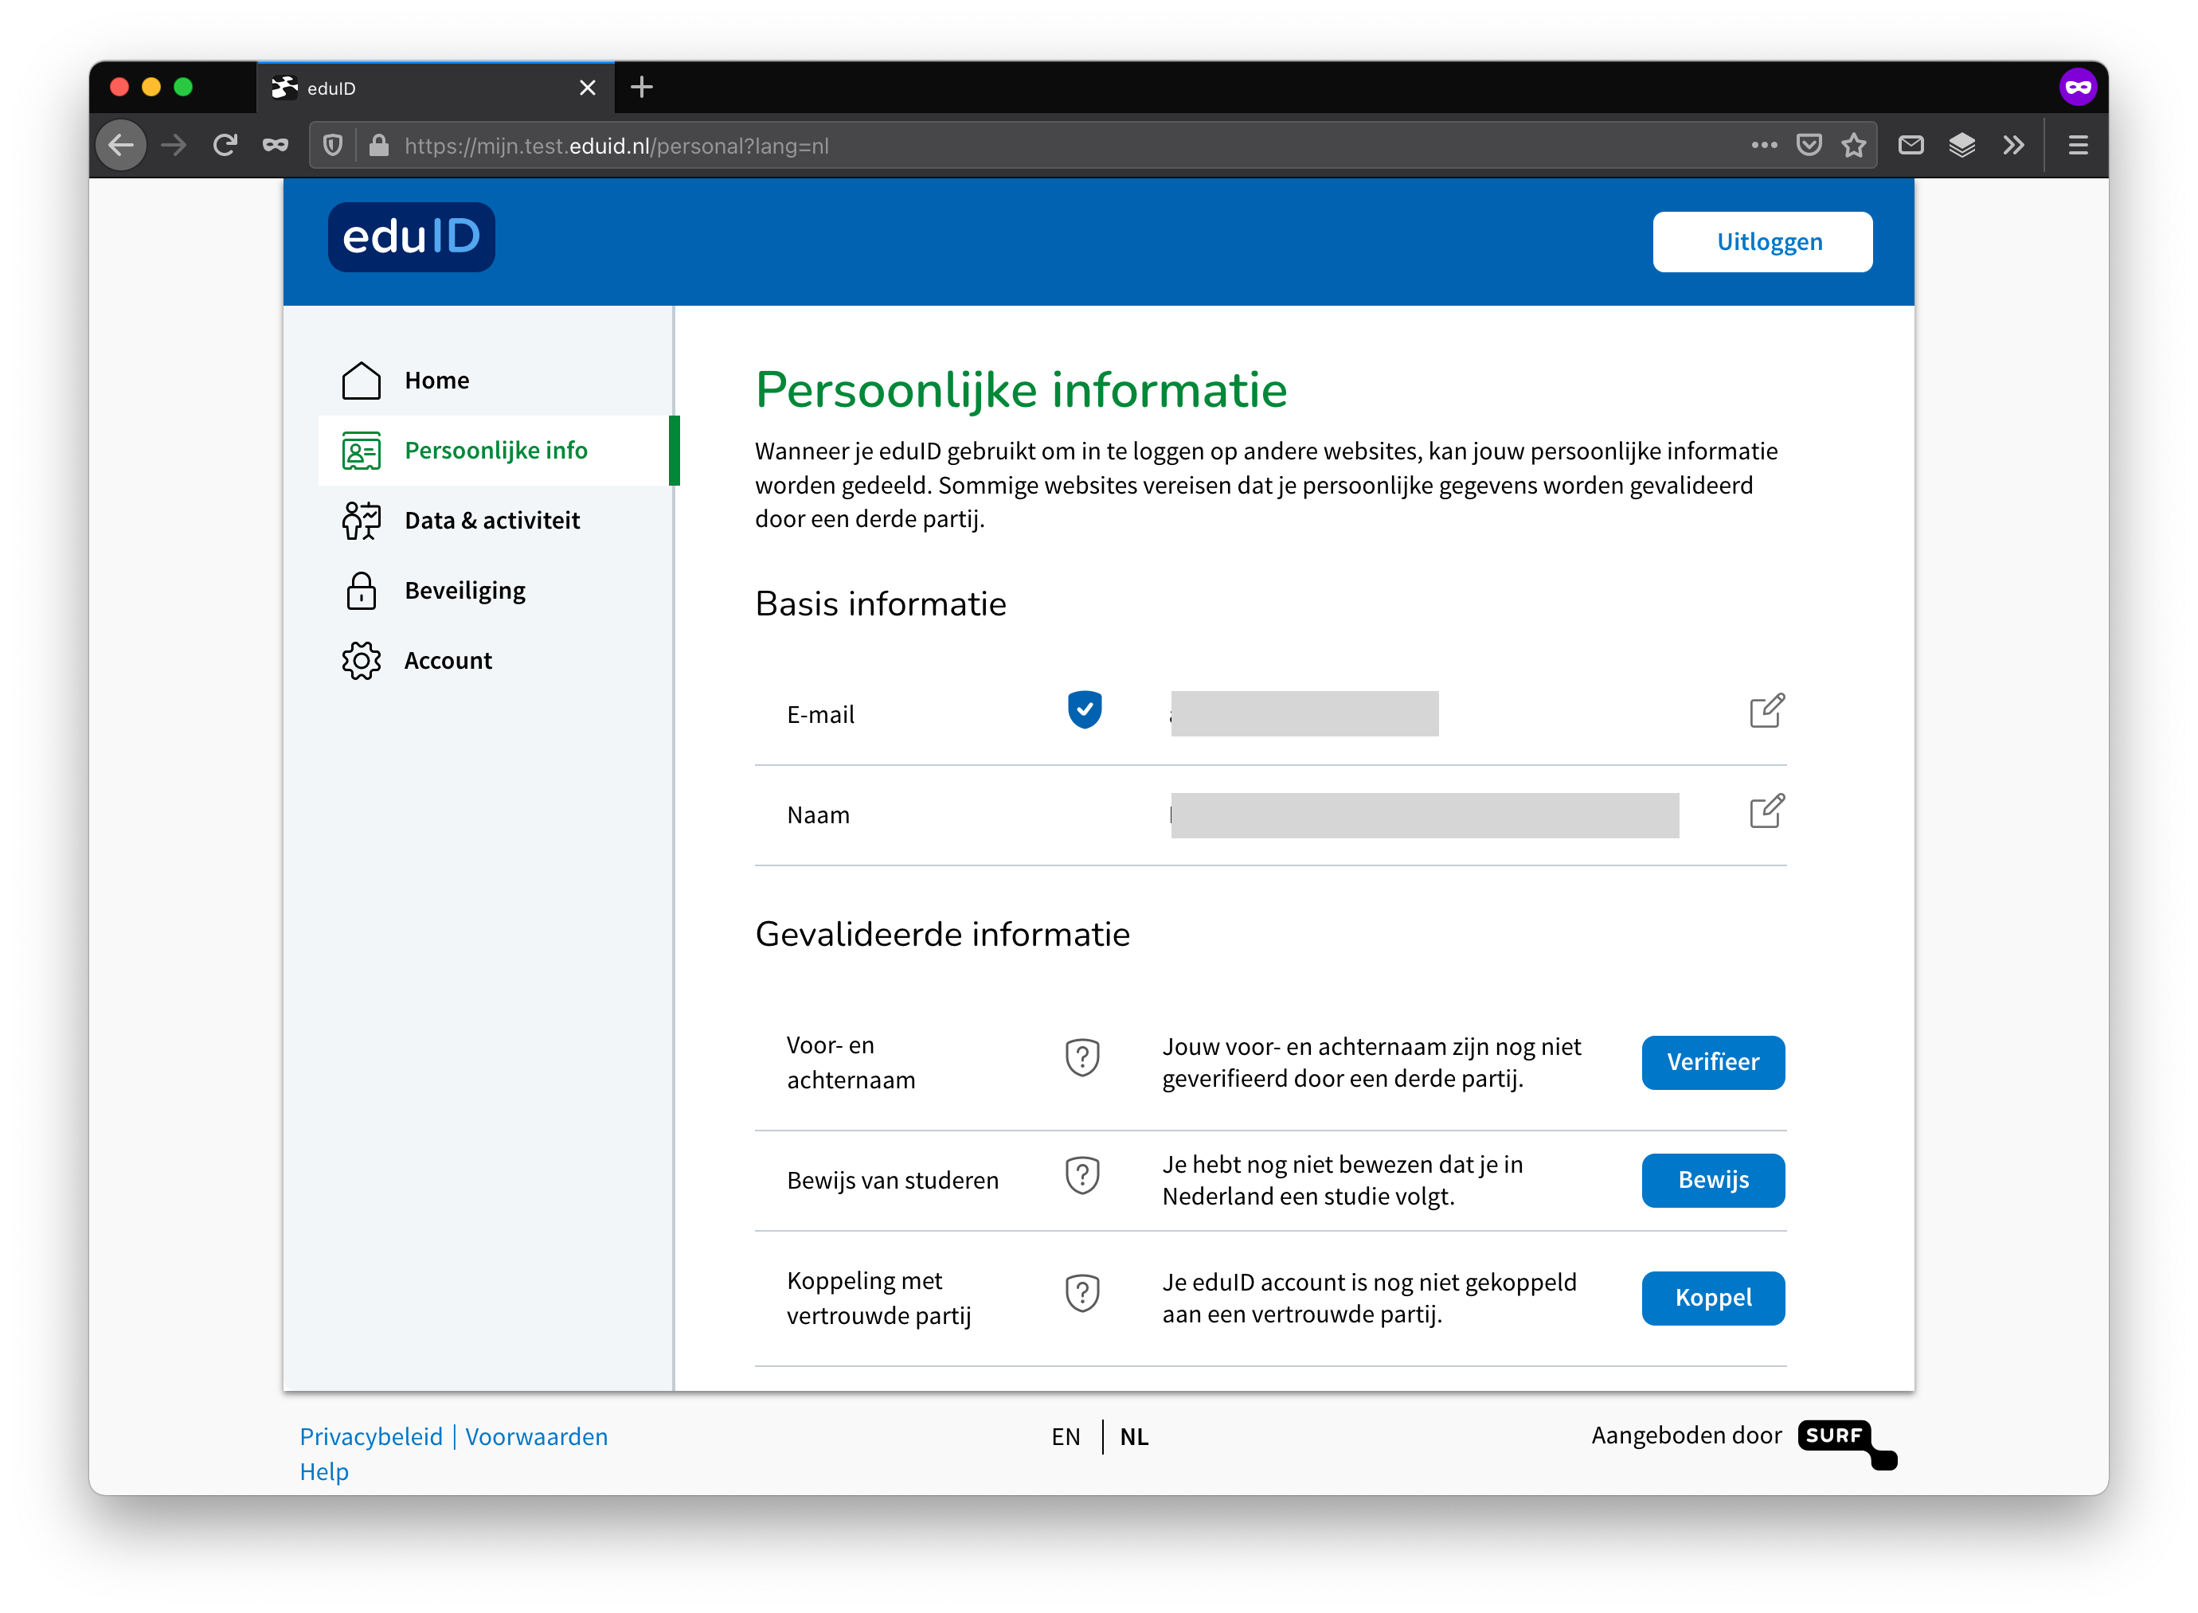Click the 'Persoonlijke informatie' heading
This screenshot has width=2198, height=1613.
click(x=1022, y=391)
